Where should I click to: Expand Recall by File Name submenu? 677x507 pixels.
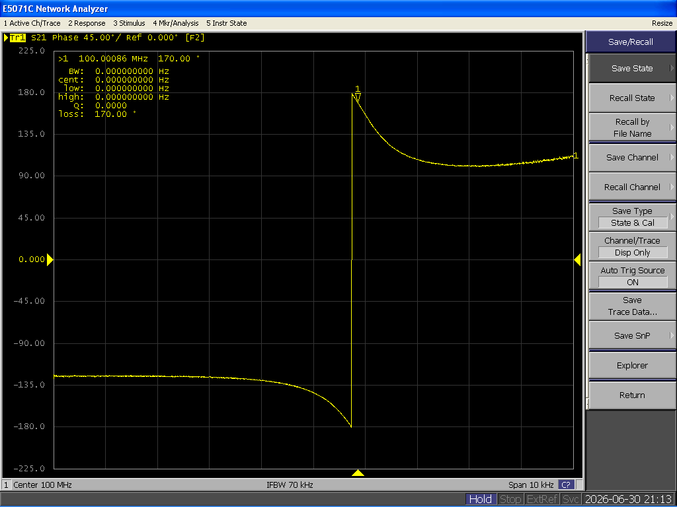(x=632, y=127)
